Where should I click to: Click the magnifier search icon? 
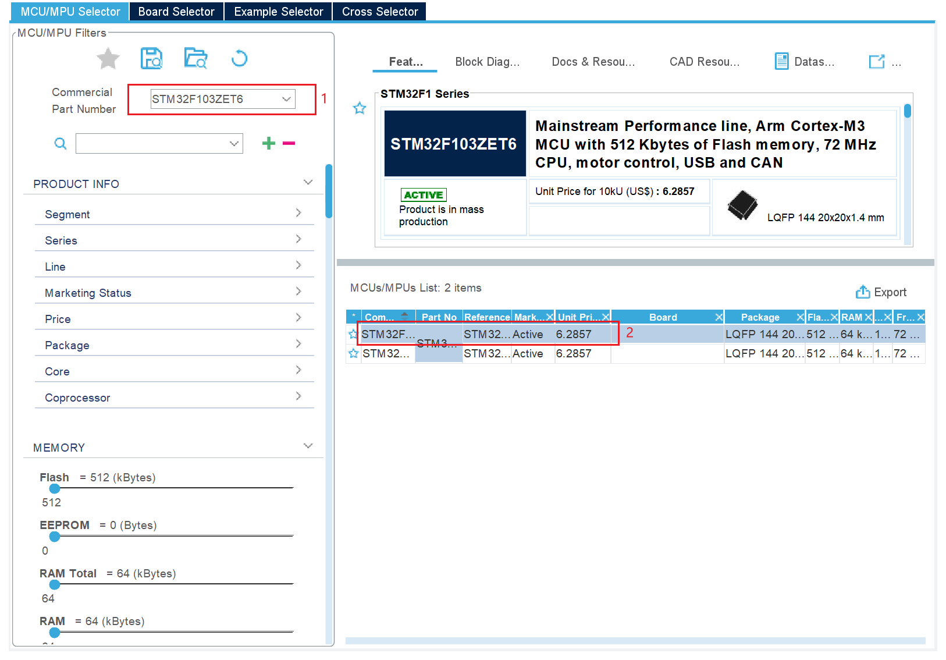point(61,143)
